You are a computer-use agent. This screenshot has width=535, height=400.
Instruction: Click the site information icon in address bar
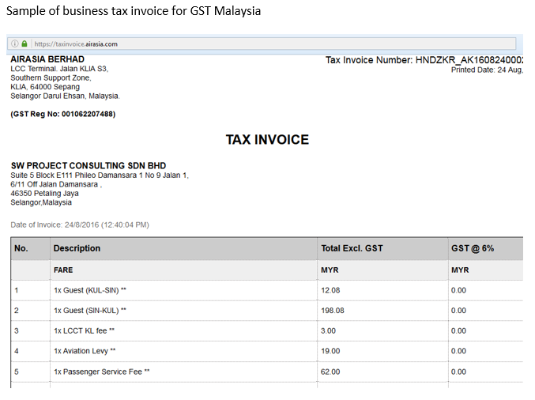point(15,44)
